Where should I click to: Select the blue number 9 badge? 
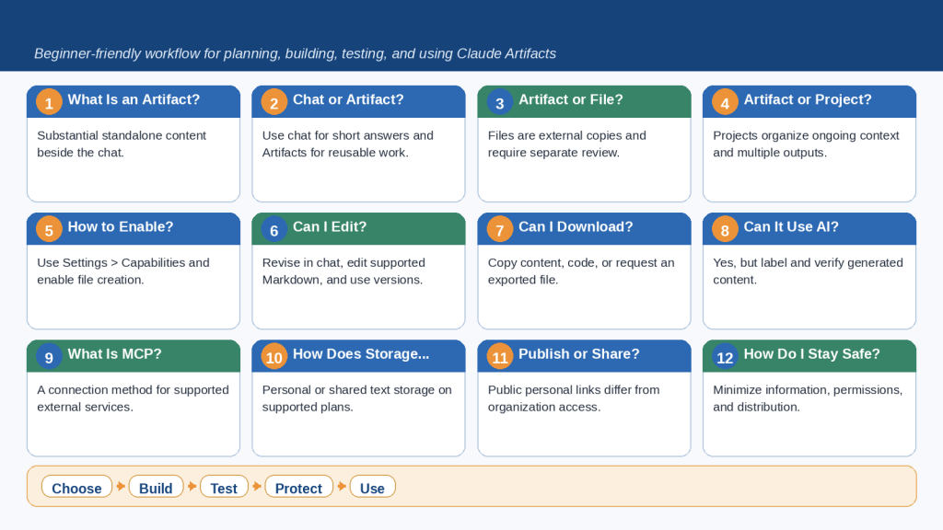[x=49, y=358]
